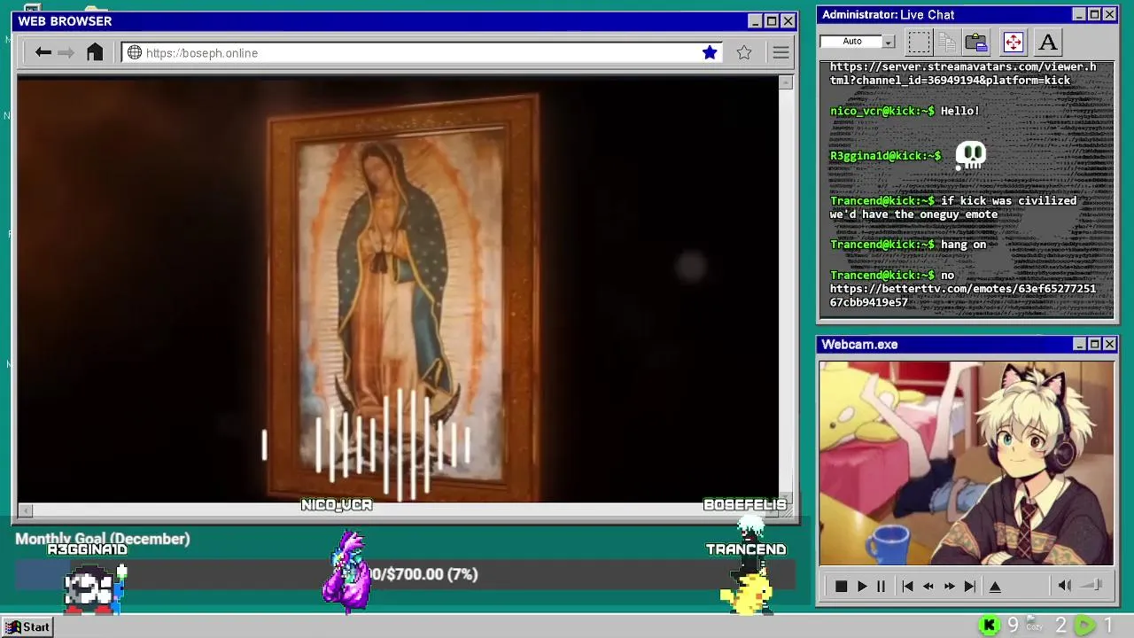Click fast forward in Webcam.exe controls
This screenshot has width=1134, height=638.
tap(949, 586)
